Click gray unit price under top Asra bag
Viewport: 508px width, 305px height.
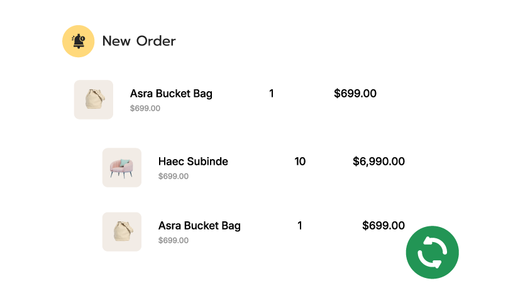coord(145,108)
